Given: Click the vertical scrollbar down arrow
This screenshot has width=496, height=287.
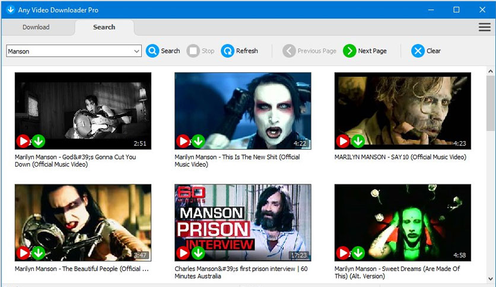Looking at the screenshot, I should tap(491, 278).
